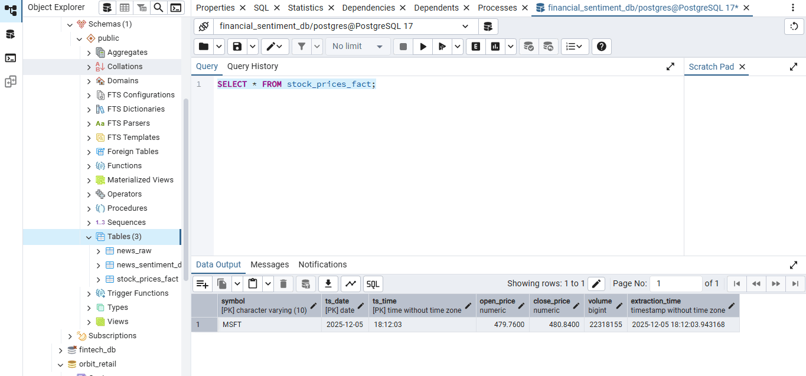Screen dimensions: 806x376
Task: Click the Open file folder icon
Action: coord(204,46)
